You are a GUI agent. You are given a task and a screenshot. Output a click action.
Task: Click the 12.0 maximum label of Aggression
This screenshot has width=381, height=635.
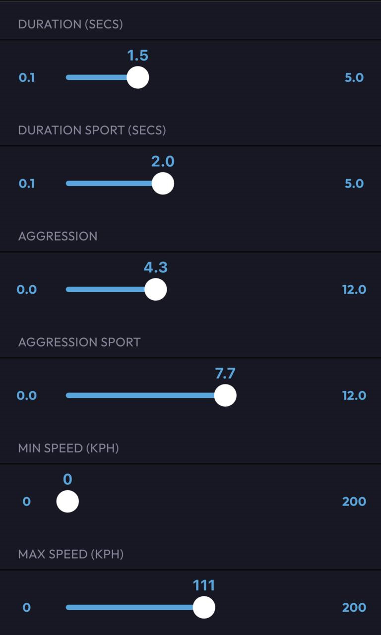[354, 290]
